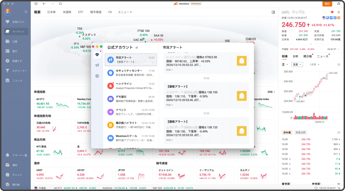The height and width of the screenshot is (191, 345).
Task: Open 口座 in the sidebar
Action: (16, 41)
